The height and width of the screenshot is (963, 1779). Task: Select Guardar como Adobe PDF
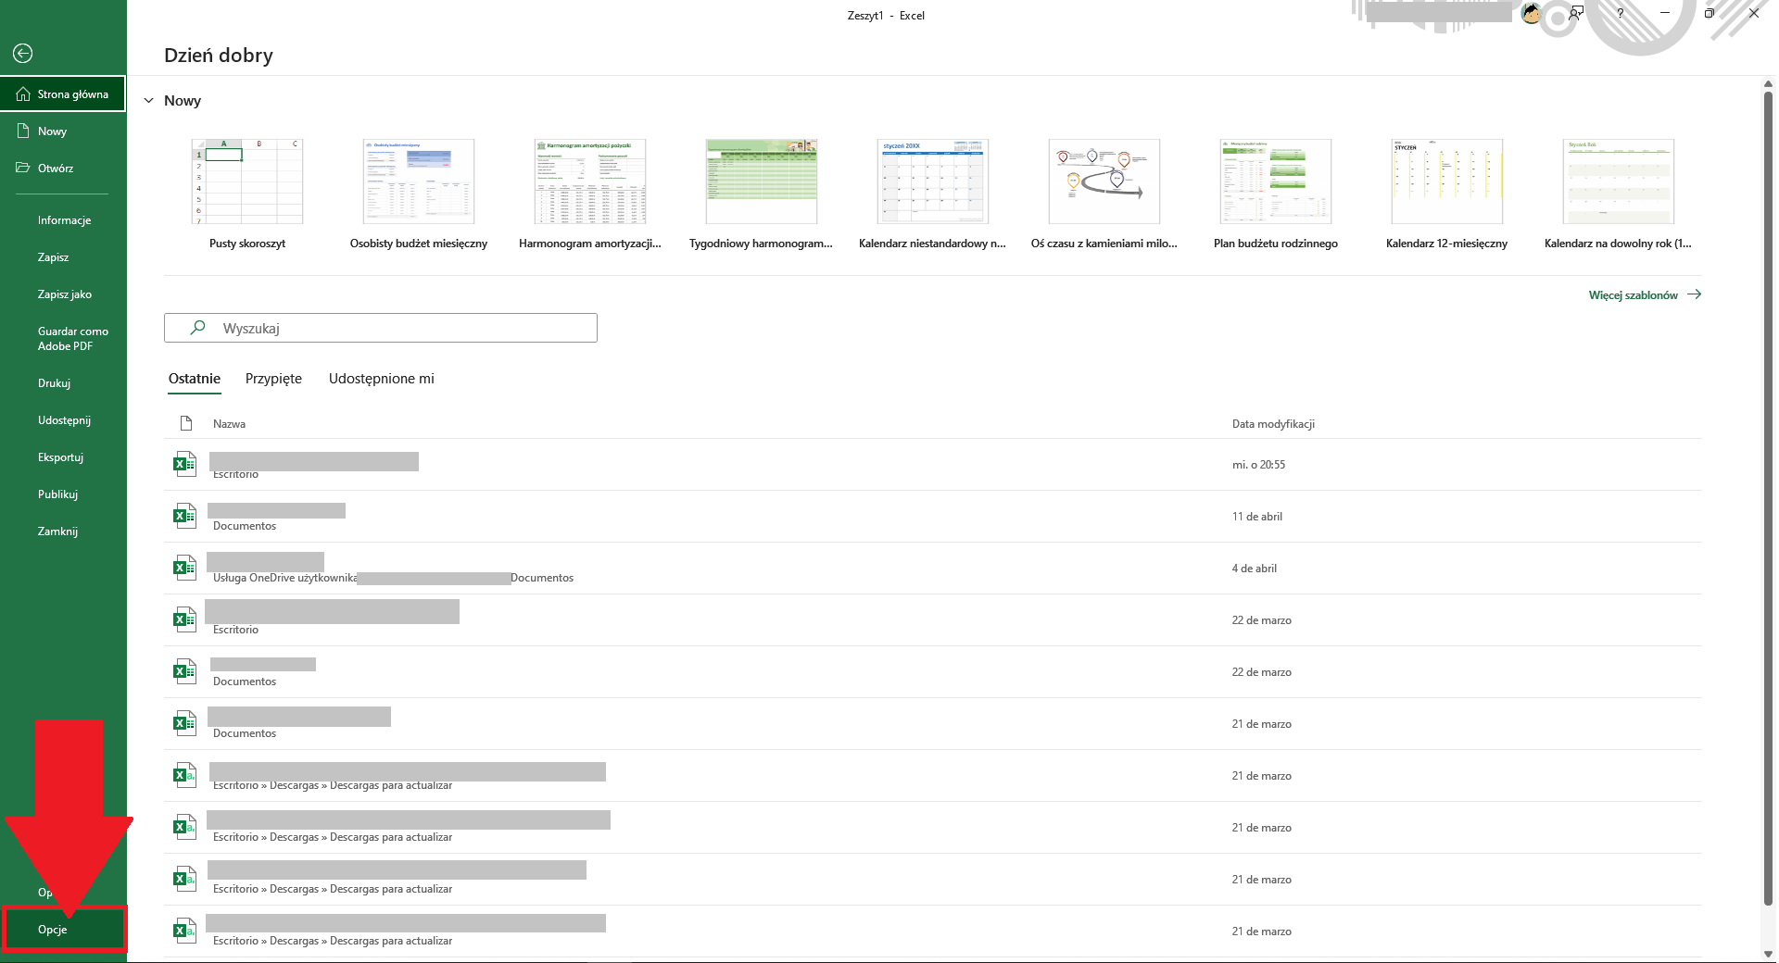tap(63, 339)
